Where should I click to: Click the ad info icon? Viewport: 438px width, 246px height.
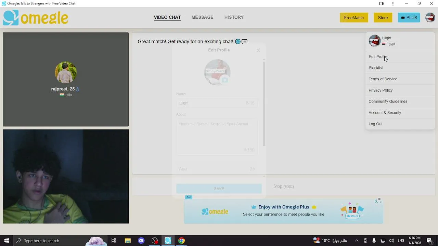tap(376, 202)
